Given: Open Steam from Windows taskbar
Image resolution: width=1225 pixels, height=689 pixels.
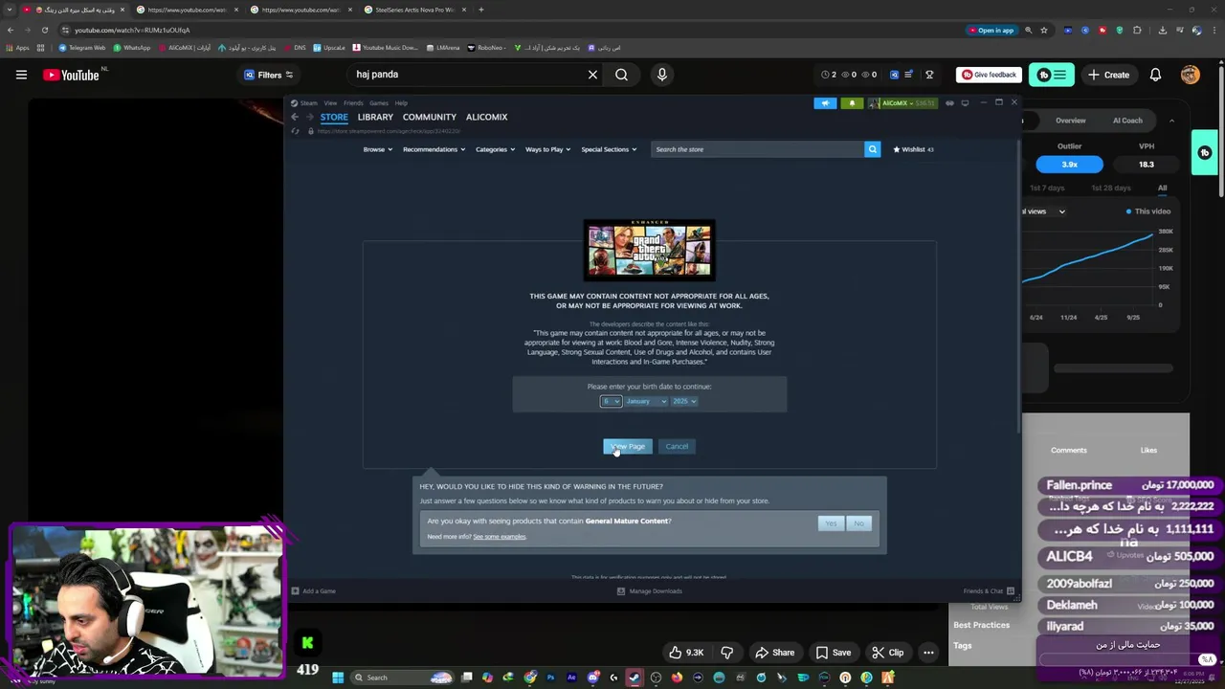Looking at the screenshot, I should 635,678.
